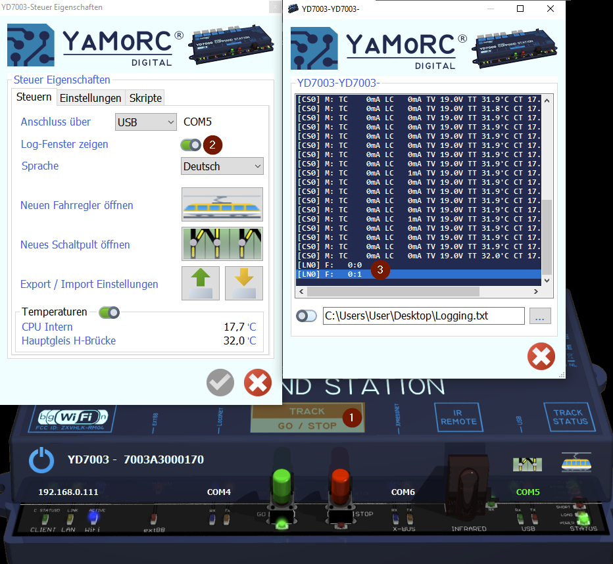Open a new throttle with the tram icon button
The width and height of the screenshot is (613, 564).
click(222, 204)
